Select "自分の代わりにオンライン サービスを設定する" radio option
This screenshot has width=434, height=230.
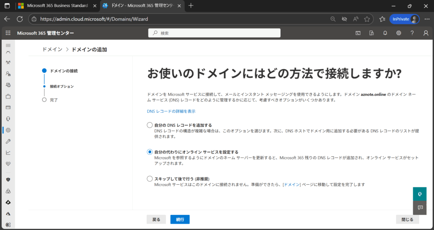pyautogui.click(x=149, y=152)
